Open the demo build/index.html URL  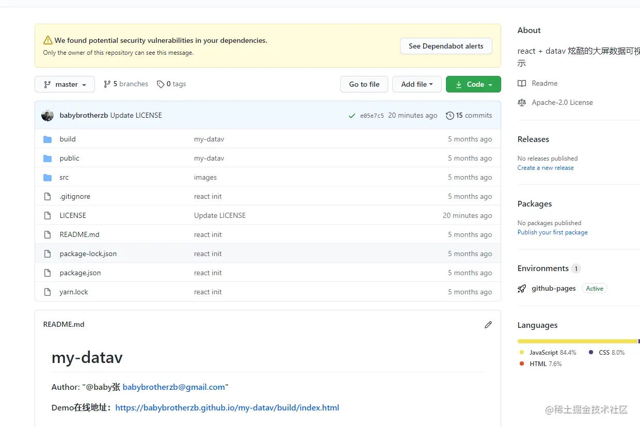pos(227,408)
